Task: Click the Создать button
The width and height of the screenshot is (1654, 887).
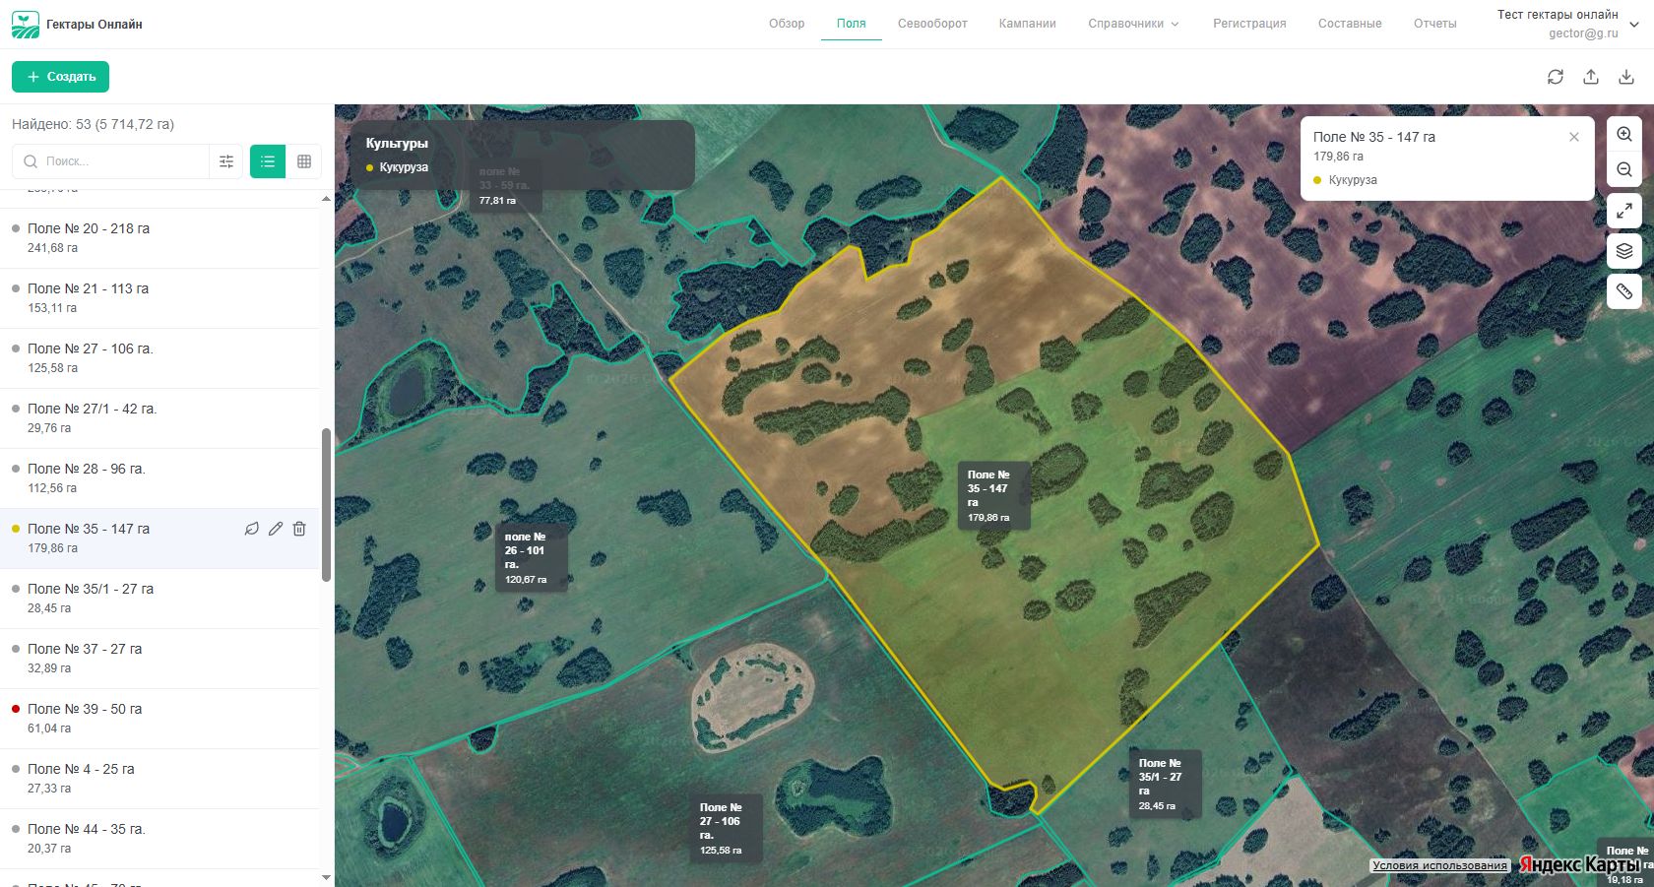Action: pos(60,77)
